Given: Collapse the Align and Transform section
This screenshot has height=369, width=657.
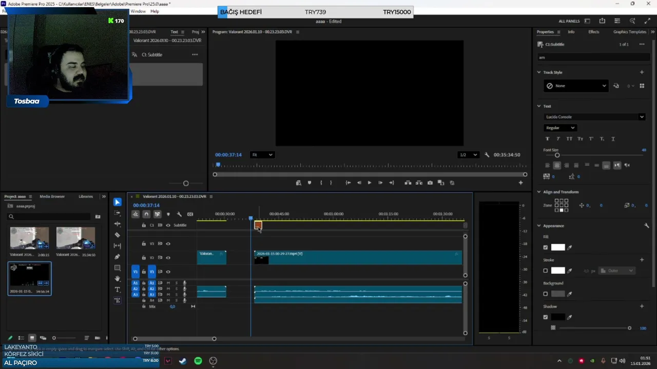Looking at the screenshot, I should pyautogui.click(x=539, y=192).
